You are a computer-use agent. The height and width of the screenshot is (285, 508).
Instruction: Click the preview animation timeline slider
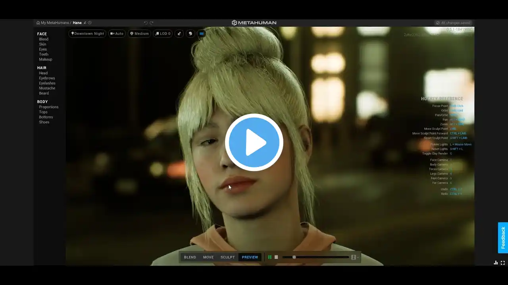316,257
